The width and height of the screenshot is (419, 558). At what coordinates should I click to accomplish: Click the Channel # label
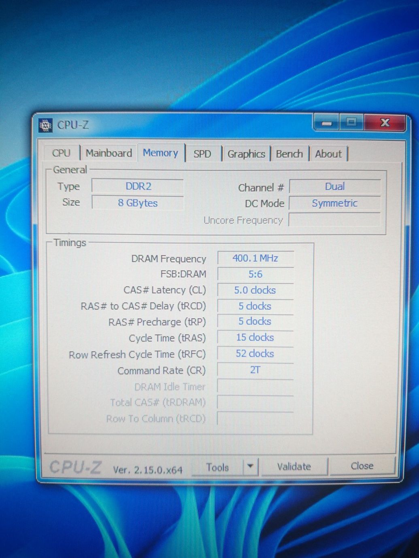tap(261, 188)
